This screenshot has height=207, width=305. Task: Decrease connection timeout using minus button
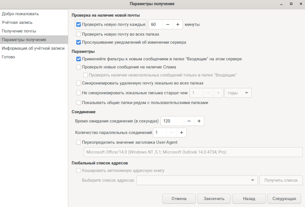(x=189, y=121)
